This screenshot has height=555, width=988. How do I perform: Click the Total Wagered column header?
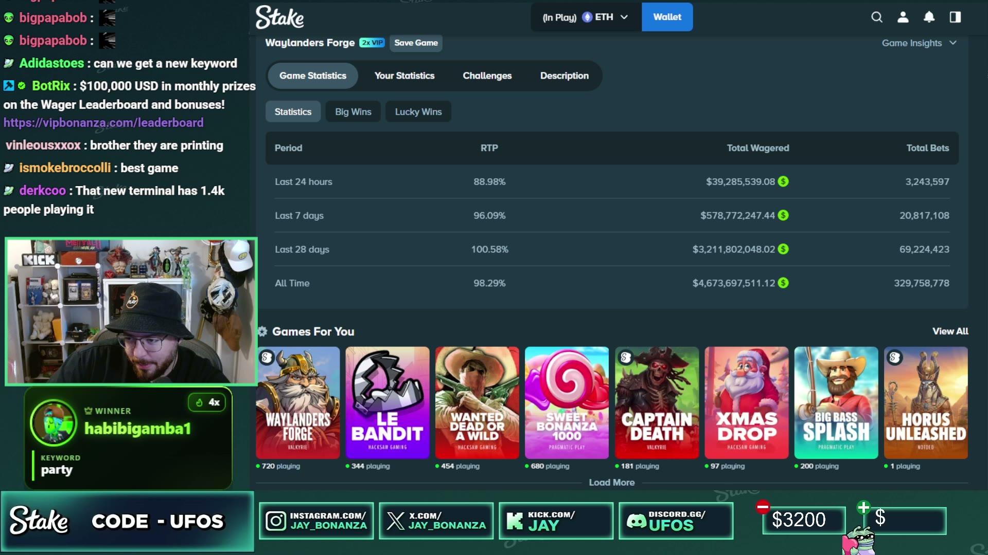click(x=758, y=148)
